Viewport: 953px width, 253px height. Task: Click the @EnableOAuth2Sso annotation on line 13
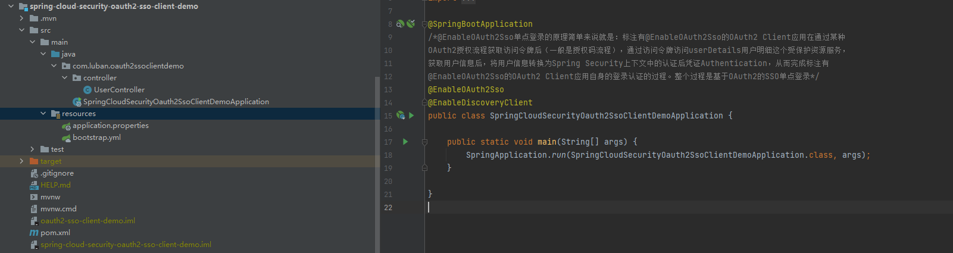coord(466,89)
